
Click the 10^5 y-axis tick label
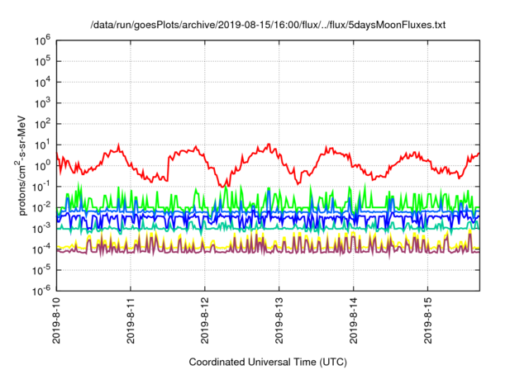tap(42, 62)
